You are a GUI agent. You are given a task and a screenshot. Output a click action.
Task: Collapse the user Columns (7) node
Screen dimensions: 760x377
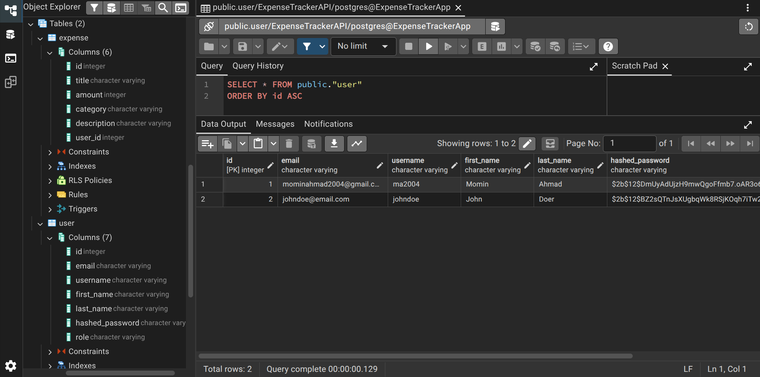[x=50, y=238]
